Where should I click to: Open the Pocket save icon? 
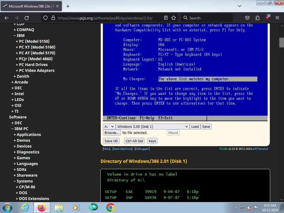tap(247, 18)
